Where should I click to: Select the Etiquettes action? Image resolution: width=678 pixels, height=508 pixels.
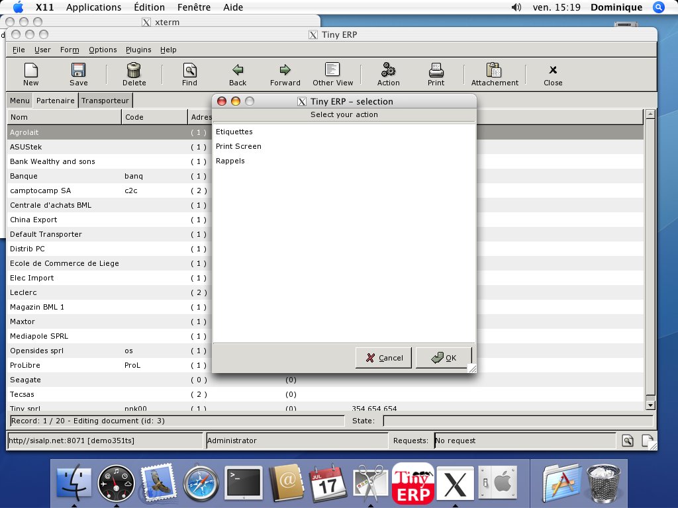click(x=344, y=132)
